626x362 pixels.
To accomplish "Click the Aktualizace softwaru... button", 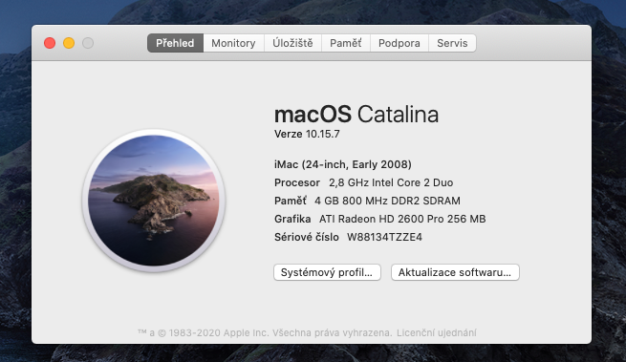I will 455,272.
